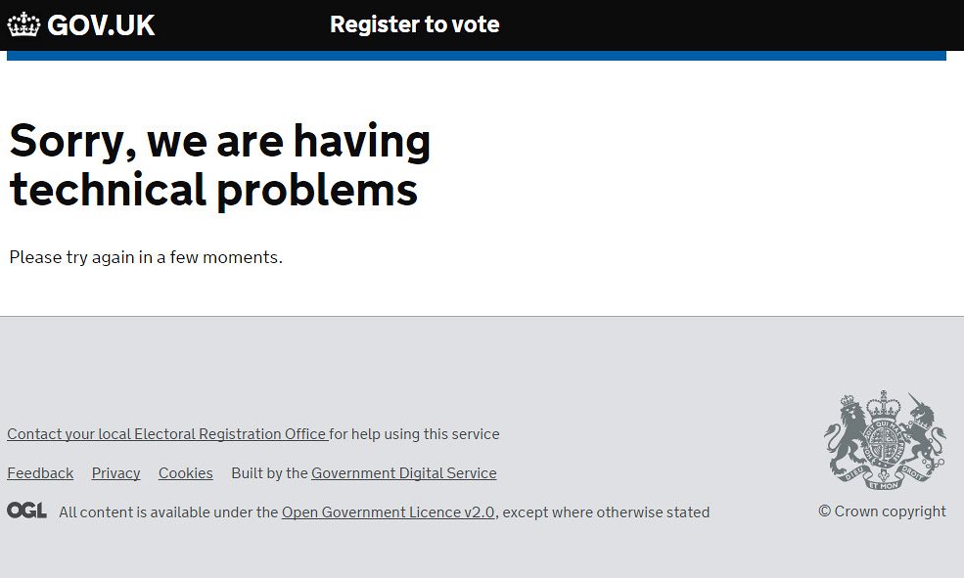Click the 'All content is available under the' text
Viewport: 964px width, 578px height.
168,512
